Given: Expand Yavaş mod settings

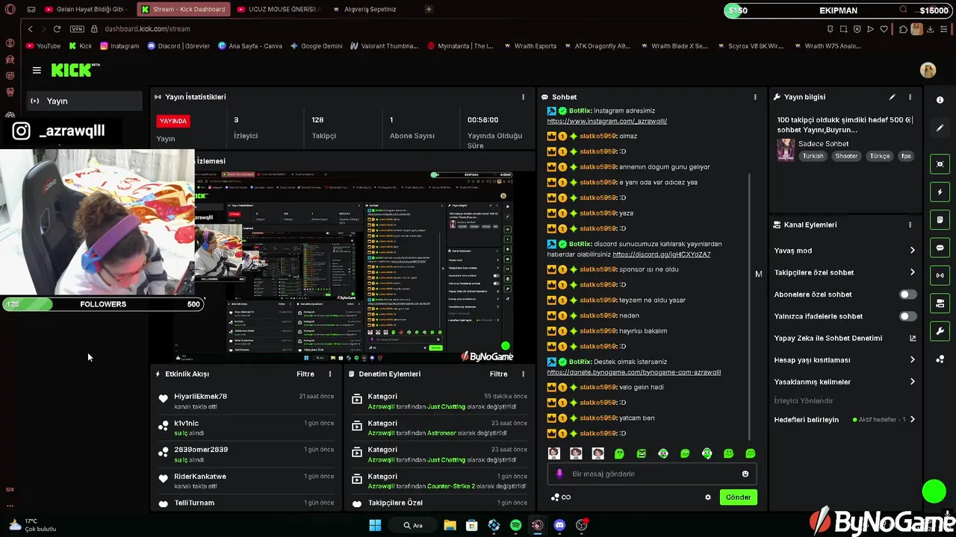Looking at the screenshot, I should pyautogui.click(x=843, y=251).
